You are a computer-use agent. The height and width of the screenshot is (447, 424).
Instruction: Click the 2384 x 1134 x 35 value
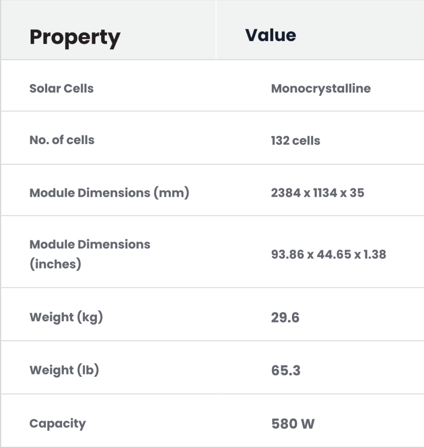tap(318, 193)
